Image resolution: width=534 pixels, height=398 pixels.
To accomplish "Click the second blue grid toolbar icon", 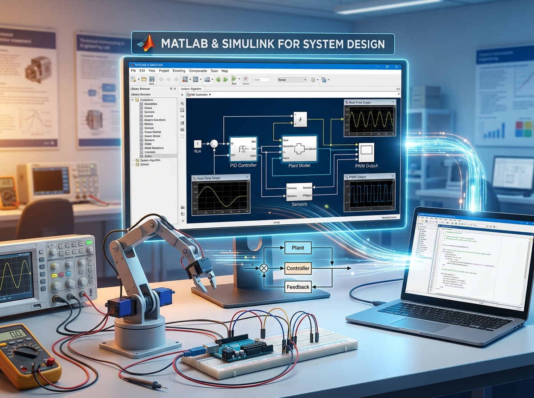I will (x=195, y=79).
